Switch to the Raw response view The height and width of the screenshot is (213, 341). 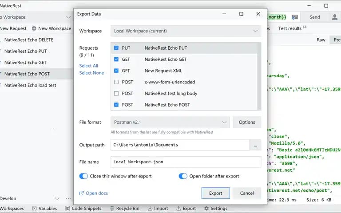pos(321,40)
